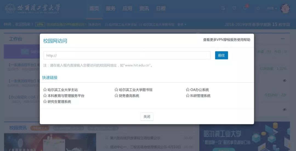Click home icon beside 财务查询系统
The image size is (296, 151).
[x=116, y=96]
